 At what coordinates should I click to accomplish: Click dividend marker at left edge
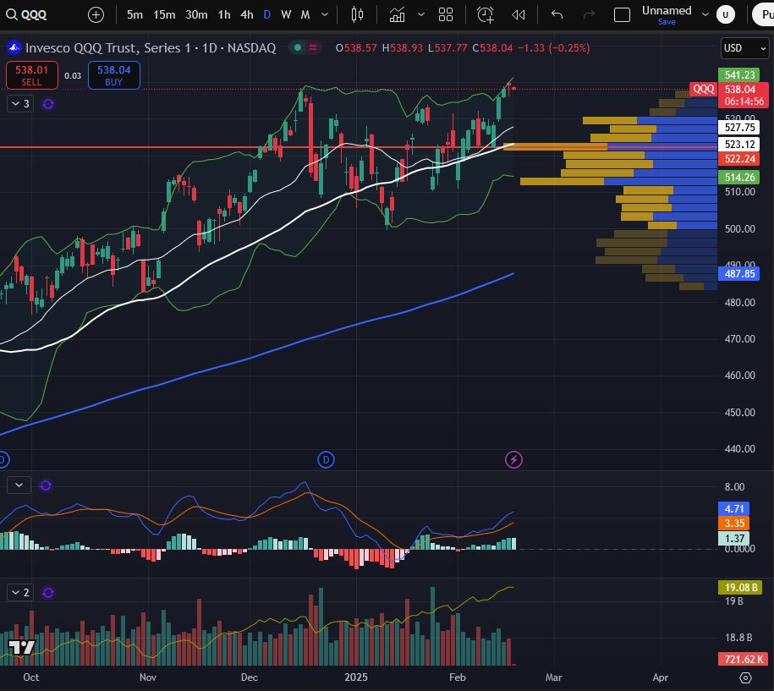pos(3,460)
